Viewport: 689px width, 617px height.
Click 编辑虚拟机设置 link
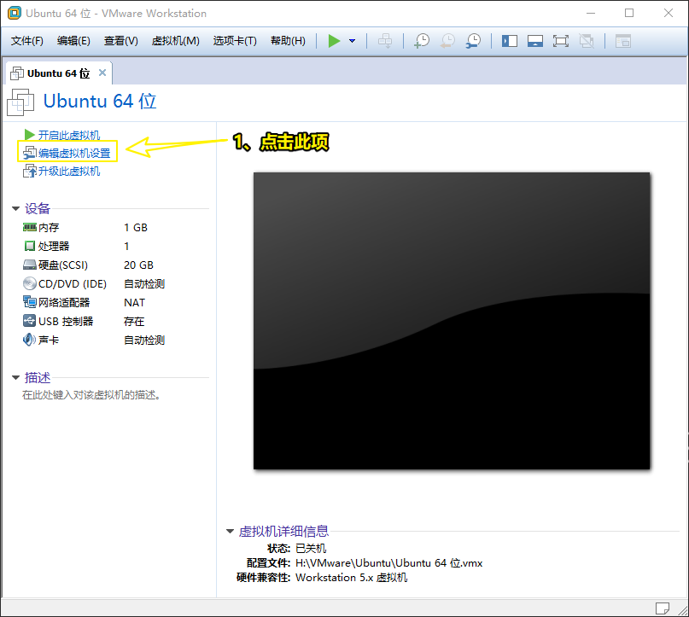74,153
